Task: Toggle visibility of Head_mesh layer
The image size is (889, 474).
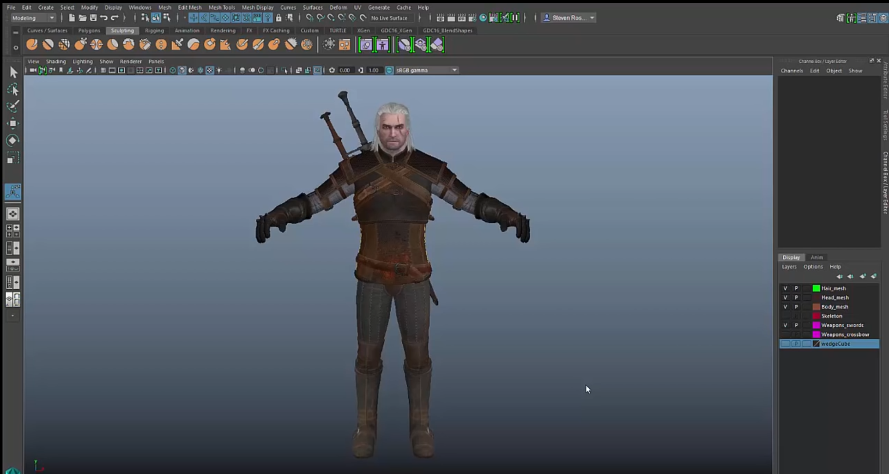Action: (x=785, y=298)
